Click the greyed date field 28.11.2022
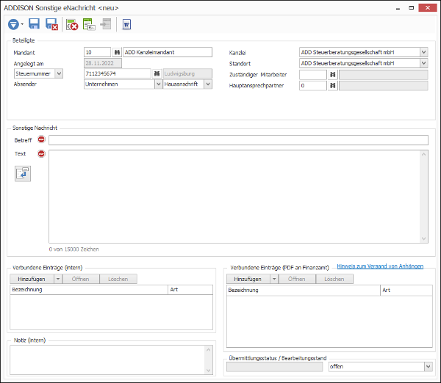This screenshot has height=383, width=441. pos(103,63)
